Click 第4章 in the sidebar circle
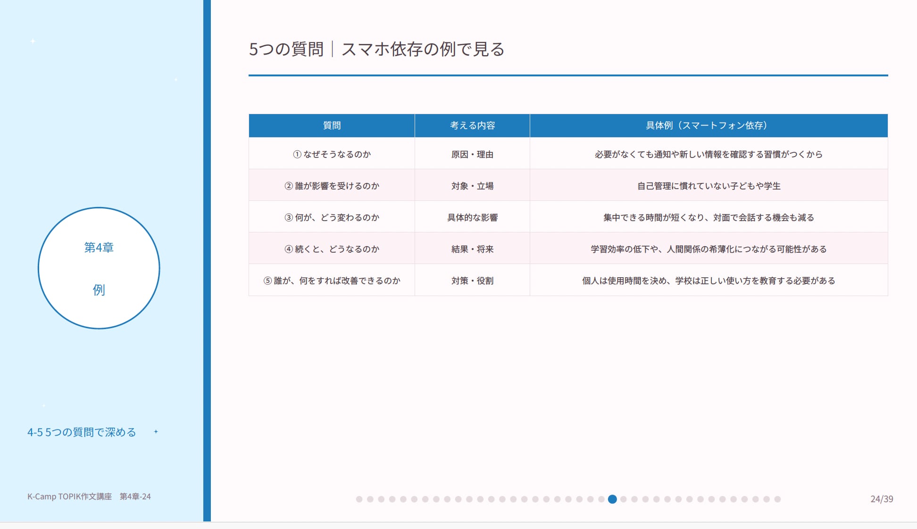The image size is (917, 529). pos(99,248)
